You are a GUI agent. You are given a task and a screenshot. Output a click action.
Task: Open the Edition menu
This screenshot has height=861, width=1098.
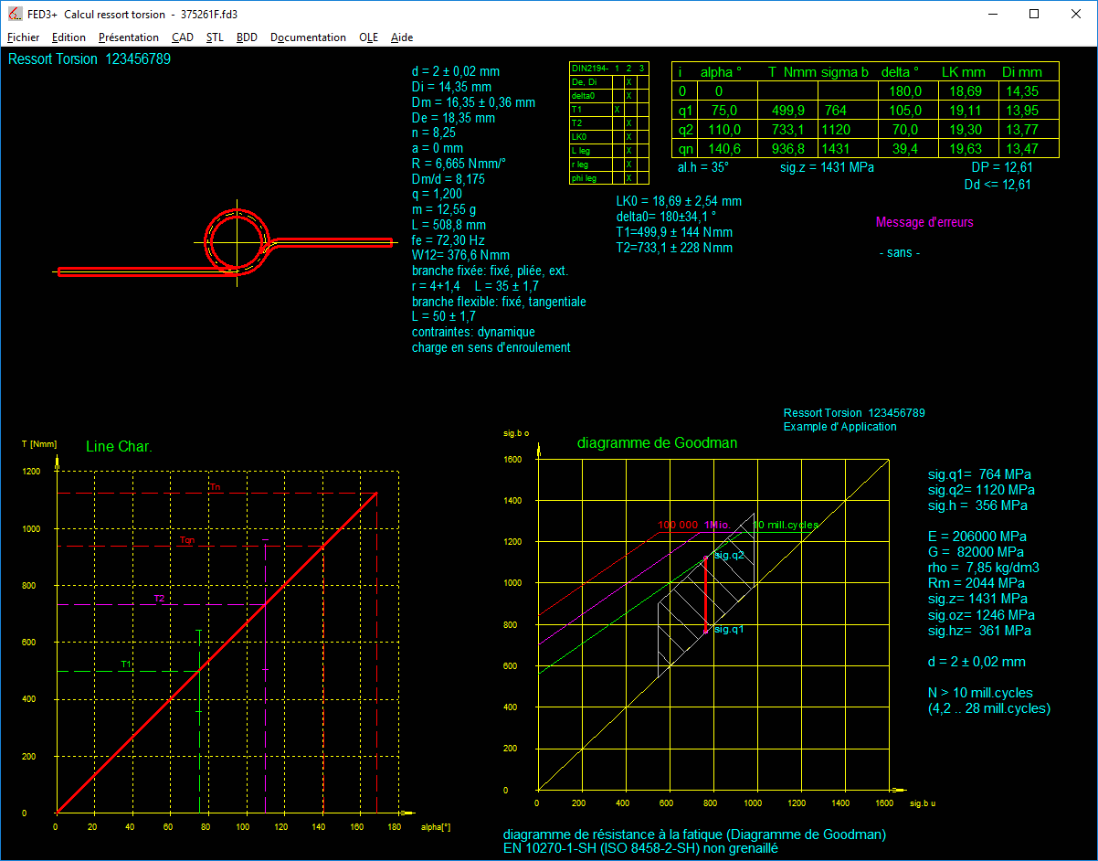(69, 37)
